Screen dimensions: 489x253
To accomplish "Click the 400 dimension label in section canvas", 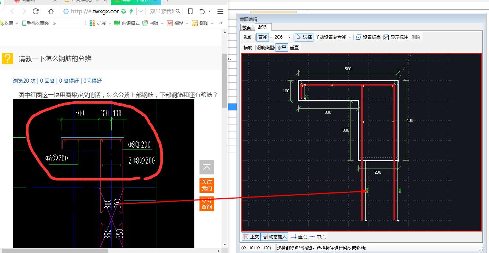I will click(x=410, y=120).
